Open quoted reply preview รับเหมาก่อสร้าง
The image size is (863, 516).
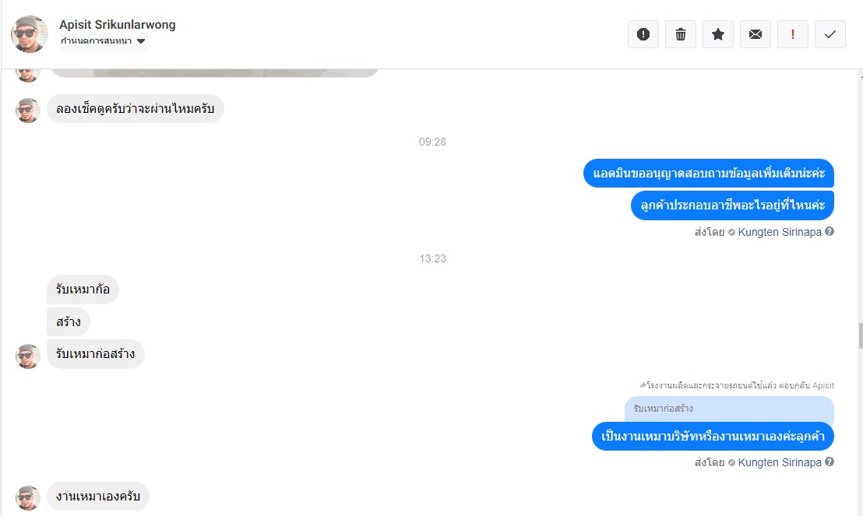[729, 409]
